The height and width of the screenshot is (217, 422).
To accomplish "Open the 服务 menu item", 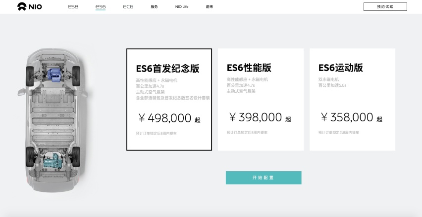I will point(154,7).
